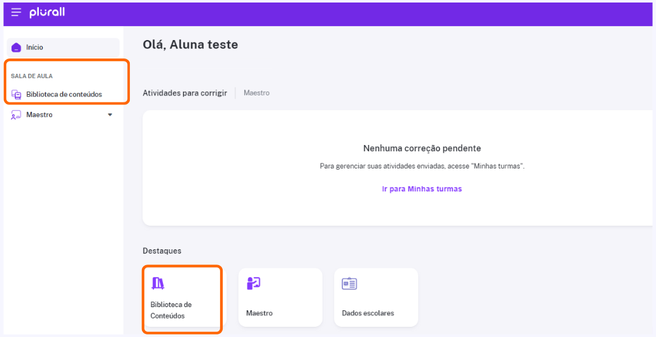Click the Biblioteca de conteúdos sidebar icon
This screenshot has height=337, width=656.
click(16, 95)
